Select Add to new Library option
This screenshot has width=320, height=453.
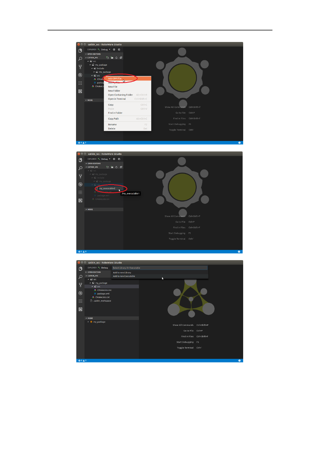tap(160, 272)
